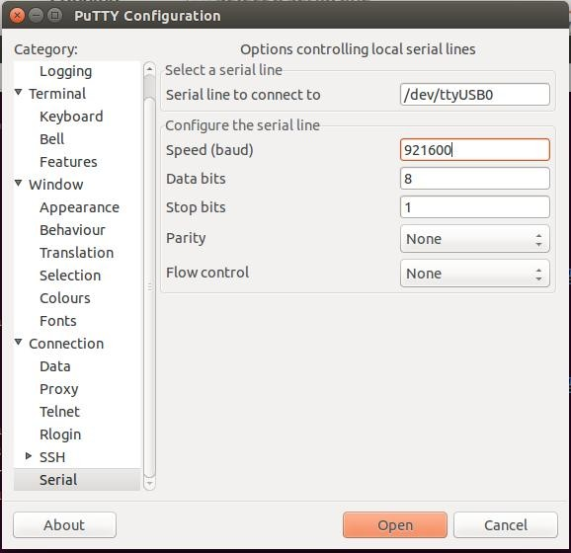
Task: Open the Flow control dropdown
Action: [x=474, y=274]
